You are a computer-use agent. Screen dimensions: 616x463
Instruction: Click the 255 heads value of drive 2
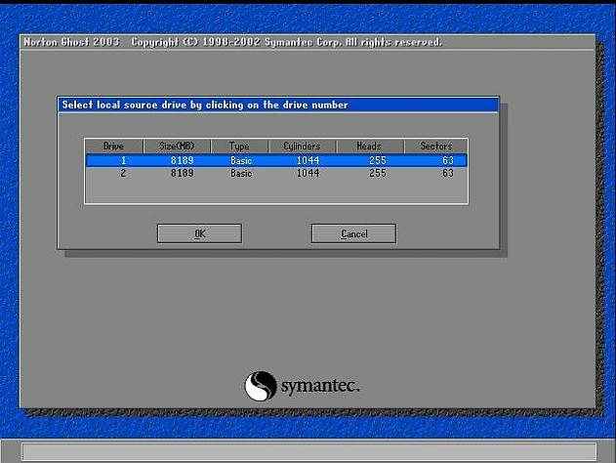[x=378, y=173]
